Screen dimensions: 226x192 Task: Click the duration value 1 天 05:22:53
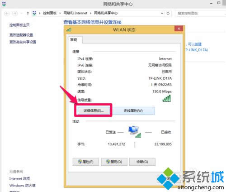(x=161, y=85)
